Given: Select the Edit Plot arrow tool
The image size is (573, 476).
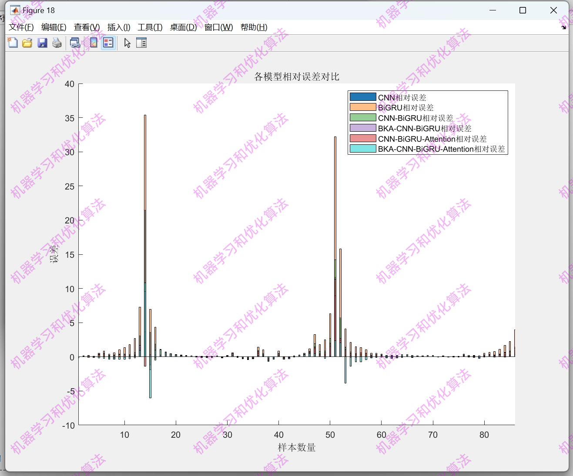Looking at the screenshot, I should point(127,43).
